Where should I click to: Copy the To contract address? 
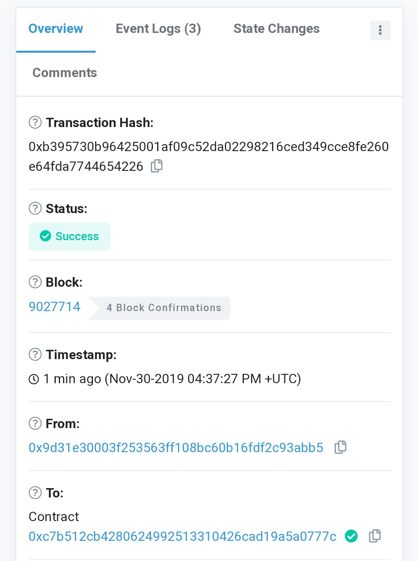click(375, 536)
